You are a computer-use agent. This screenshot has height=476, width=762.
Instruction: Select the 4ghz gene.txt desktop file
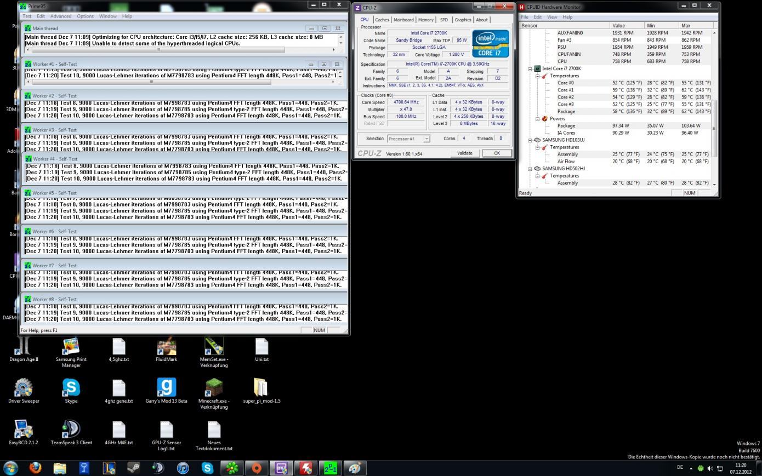coord(119,391)
